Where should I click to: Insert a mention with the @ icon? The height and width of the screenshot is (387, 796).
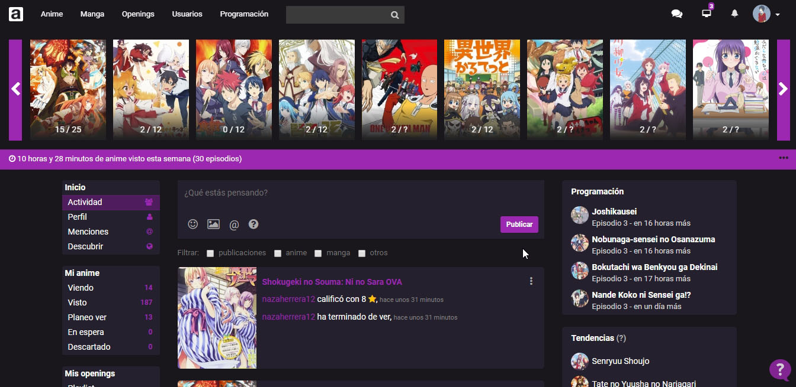point(234,225)
